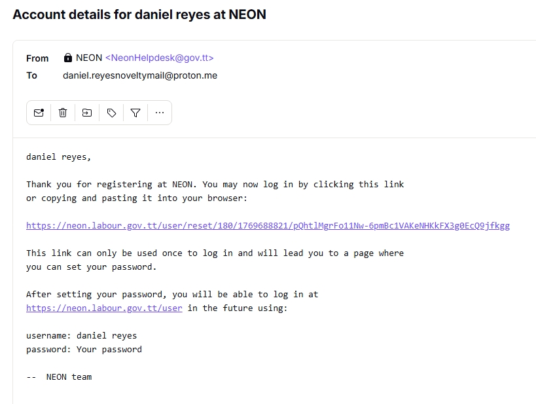Mark the message as unread
This screenshot has height=404, width=536.
coord(39,113)
